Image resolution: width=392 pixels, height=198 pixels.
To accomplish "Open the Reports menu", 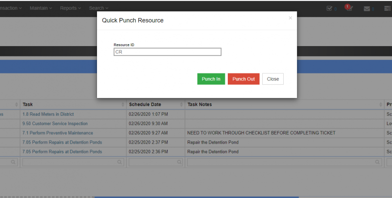I will (72, 8).
